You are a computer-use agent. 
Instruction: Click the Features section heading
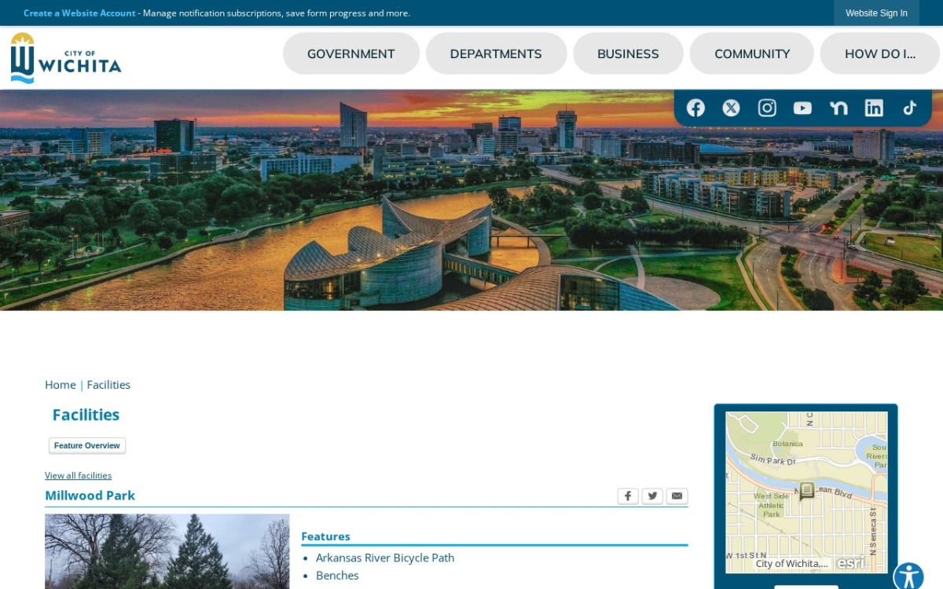325,536
